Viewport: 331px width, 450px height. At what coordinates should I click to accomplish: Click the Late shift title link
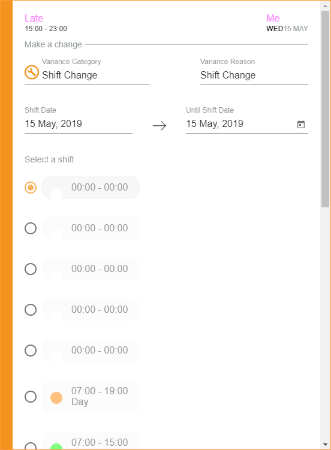click(x=34, y=18)
